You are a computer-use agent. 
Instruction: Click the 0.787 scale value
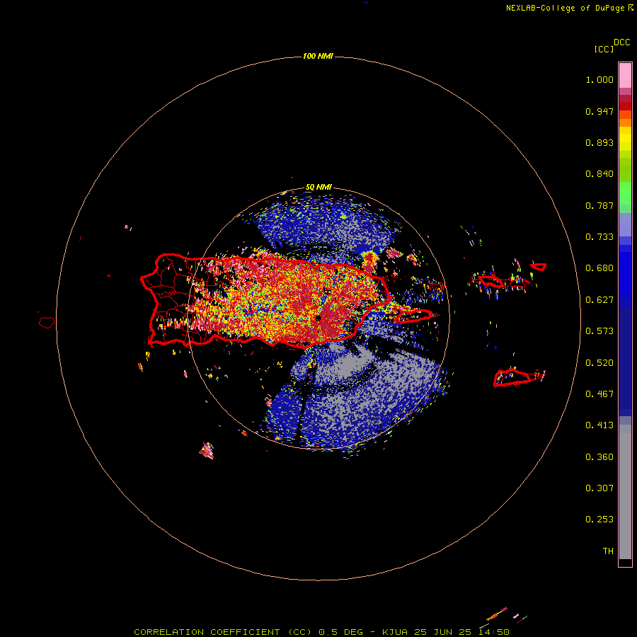click(x=599, y=205)
